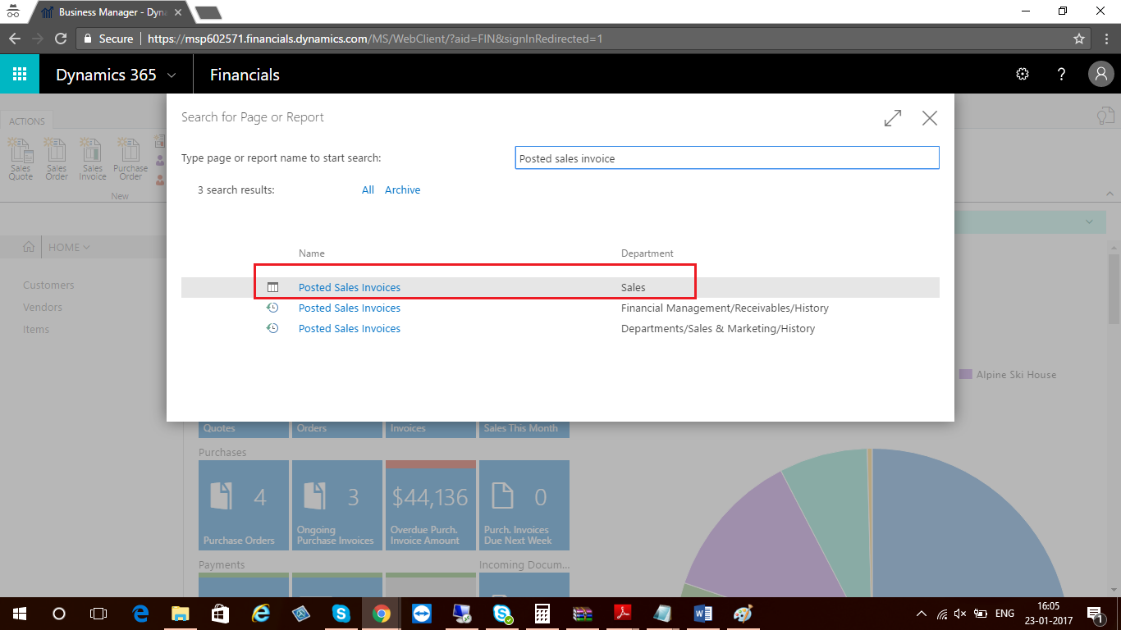Open the ENG language indicator in the tray
Viewport: 1121px width, 630px height.
pyautogui.click(x=1004, y=614)
